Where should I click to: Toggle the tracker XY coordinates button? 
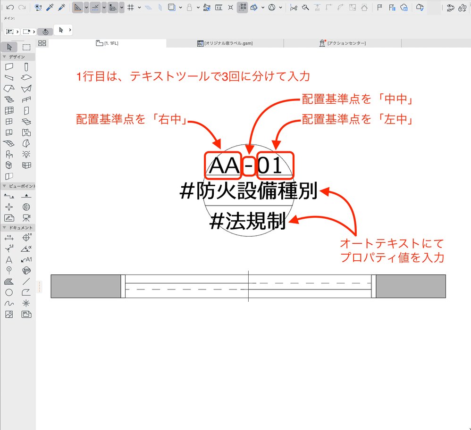tap(113, 8)
